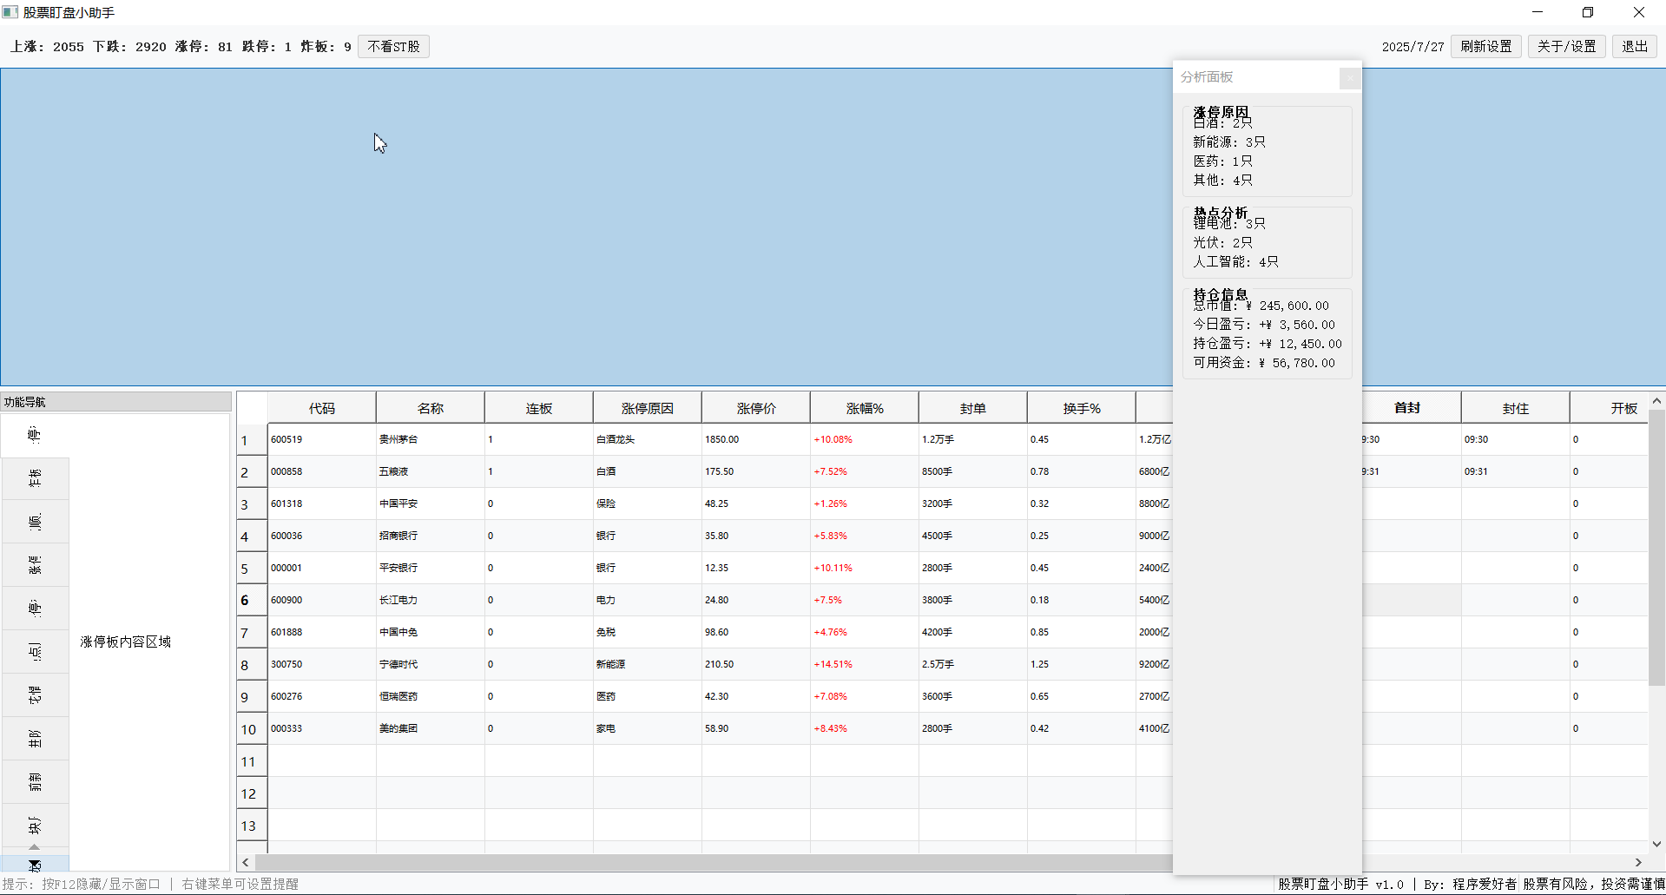Click the 首封 column header

(1412, 408)
